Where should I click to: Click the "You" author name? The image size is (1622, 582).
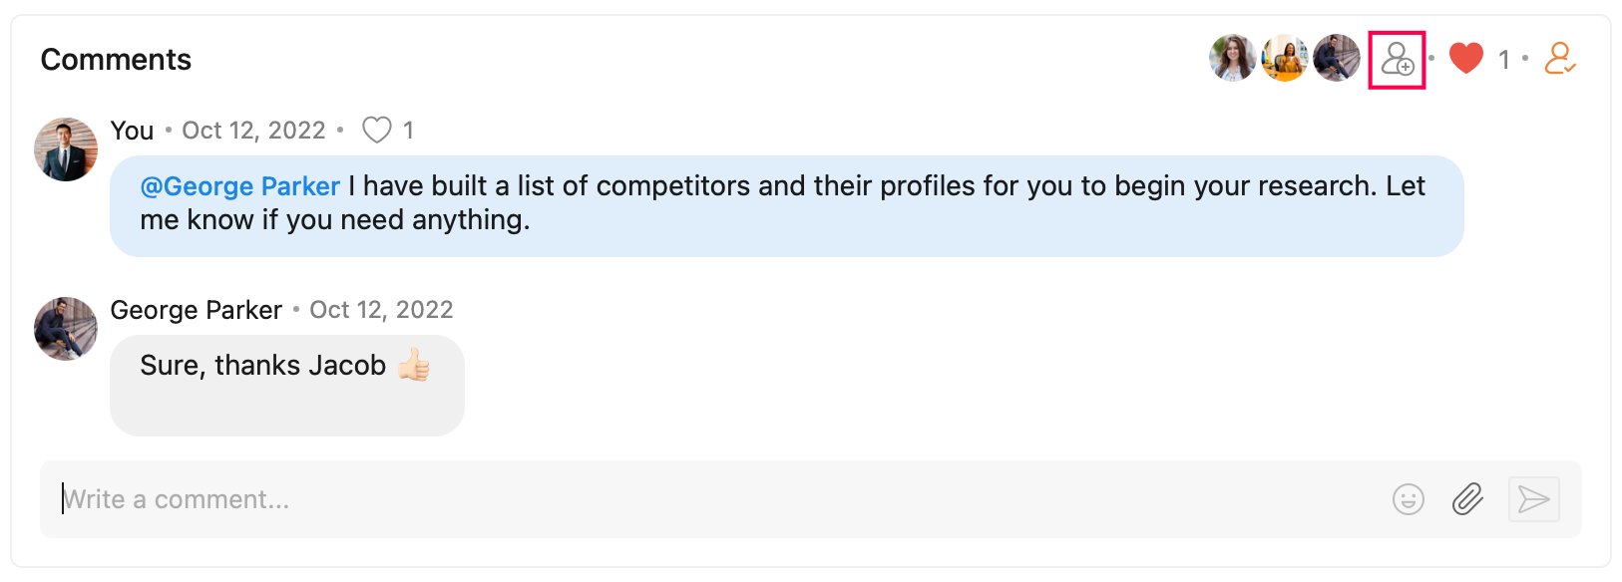132,131
